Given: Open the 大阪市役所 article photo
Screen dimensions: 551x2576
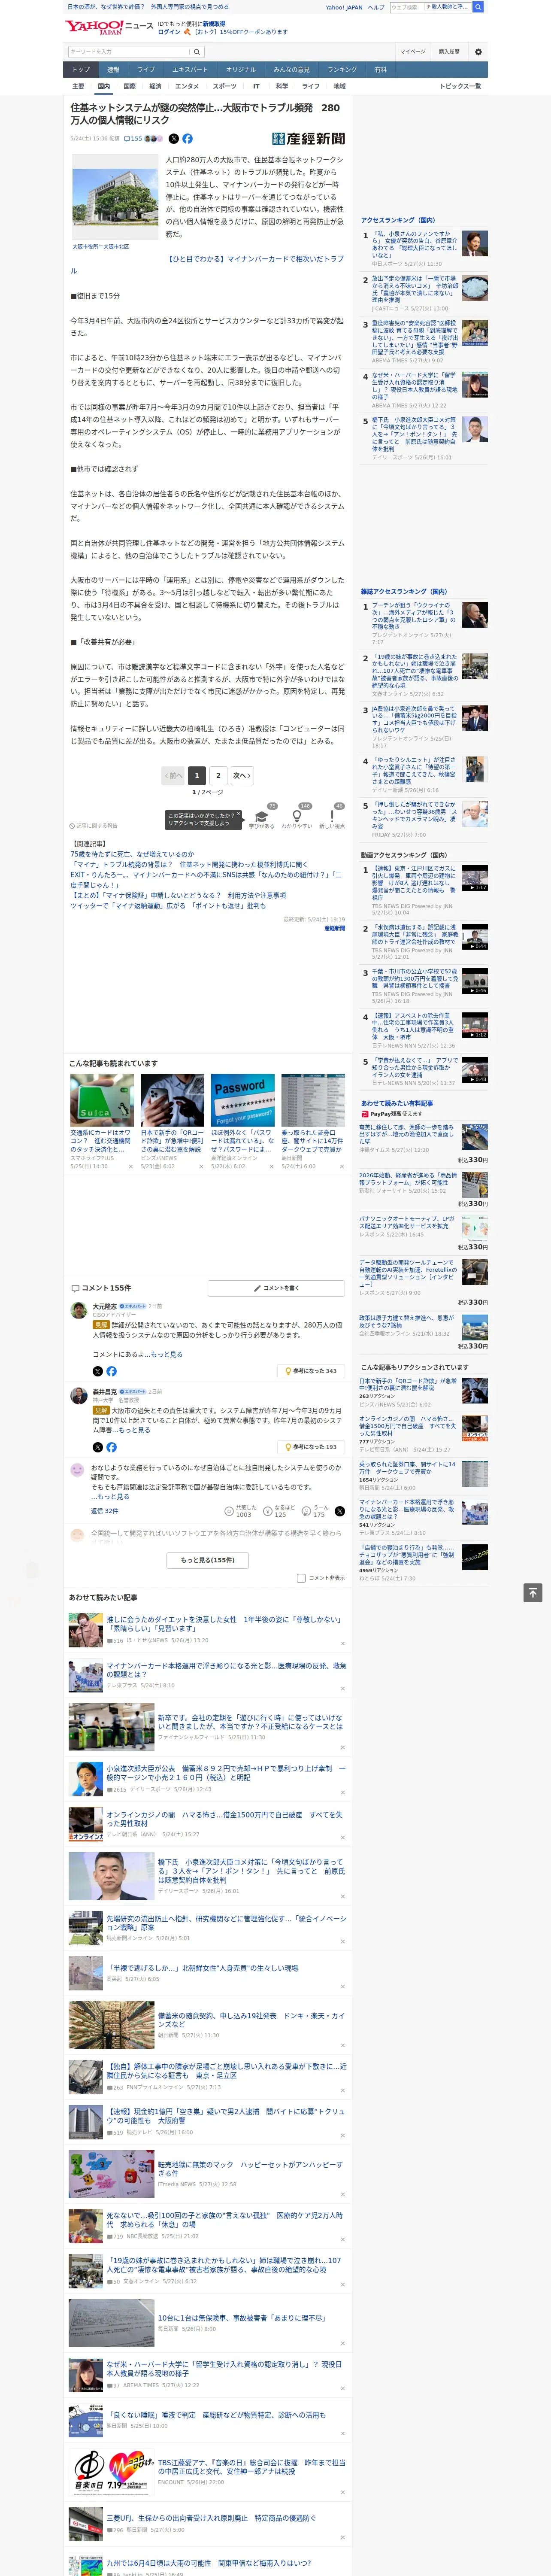Looking at the screenshot, I should (115, 197).
